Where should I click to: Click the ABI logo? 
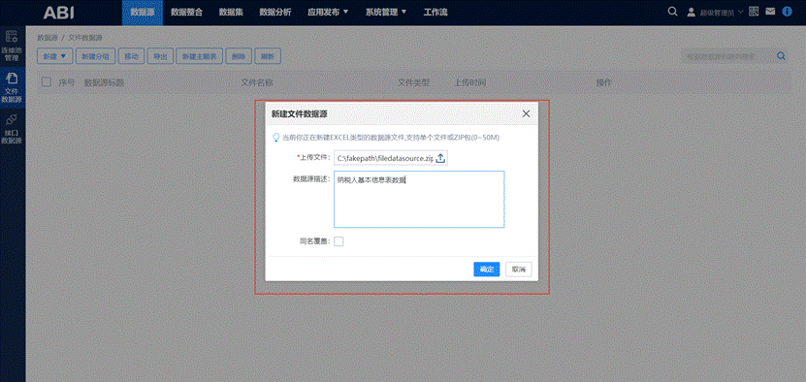[58, 13]
